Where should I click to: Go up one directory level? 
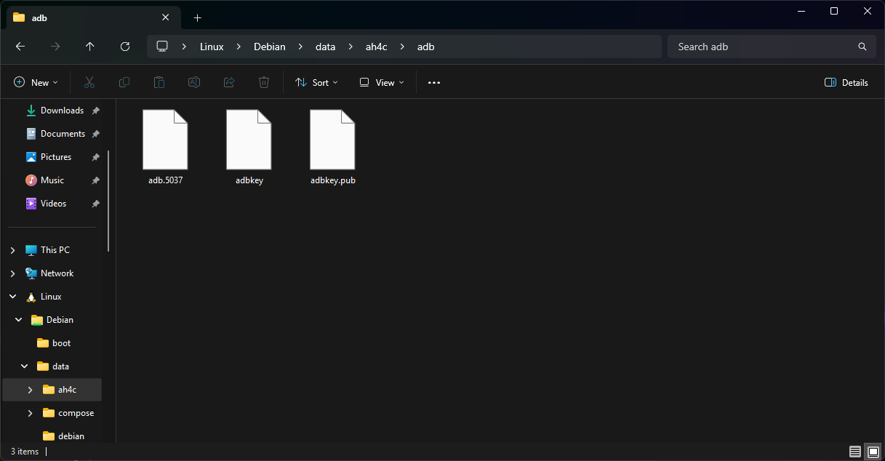90,47
